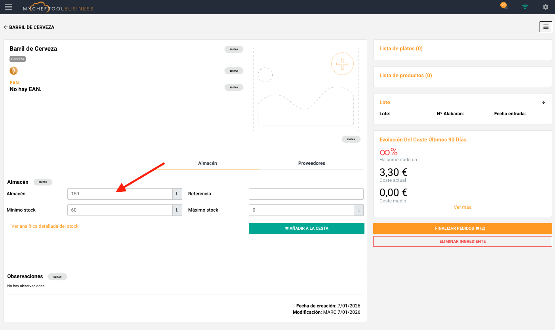
Task: Click the back arrow next to Barril de Cerveza
Action: pos(6,27)
